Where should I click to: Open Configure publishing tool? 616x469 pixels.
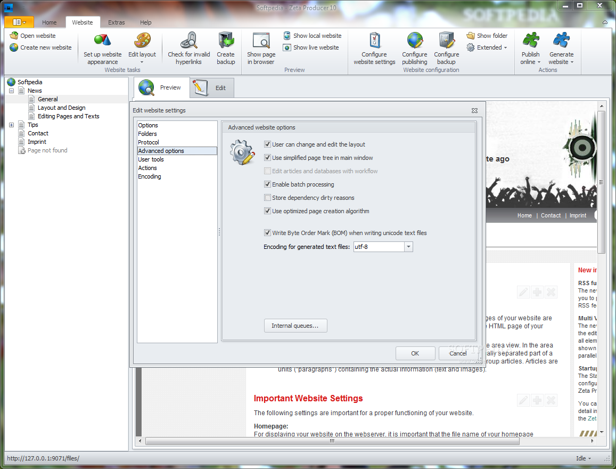(x=414, y=48)
